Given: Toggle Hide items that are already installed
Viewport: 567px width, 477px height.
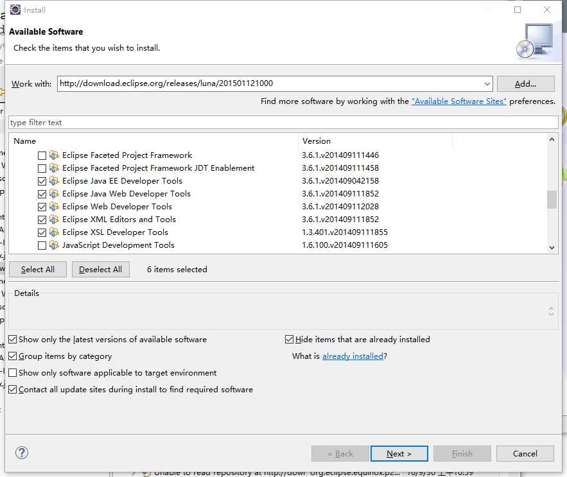Looking at the screenshot, I should click(290, 339).
